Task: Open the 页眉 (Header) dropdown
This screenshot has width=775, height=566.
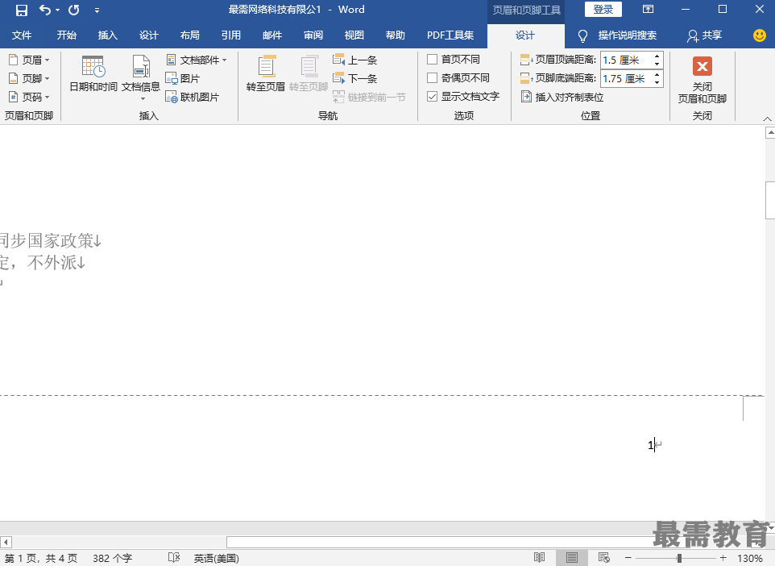Action: point(29,60)
